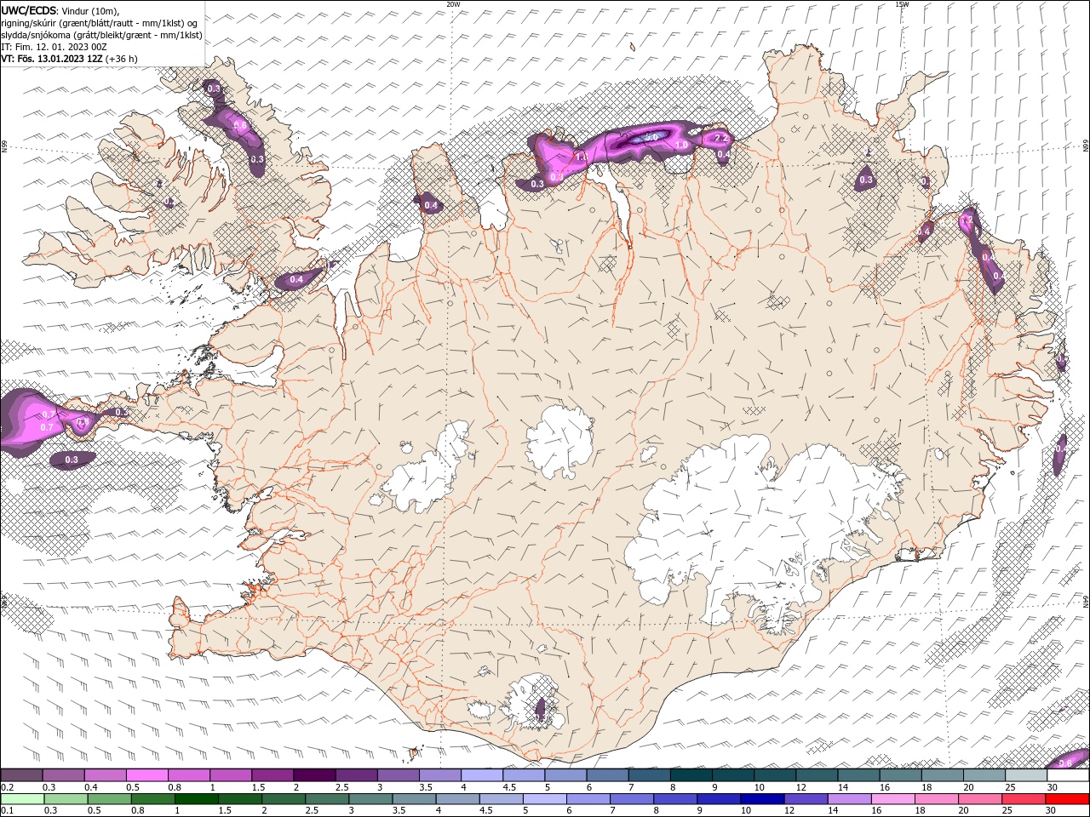Viewport: 1090px width, 817px height.
Task: Pick the deep blue 10 rain scale swatch
Action: point(762,799)
